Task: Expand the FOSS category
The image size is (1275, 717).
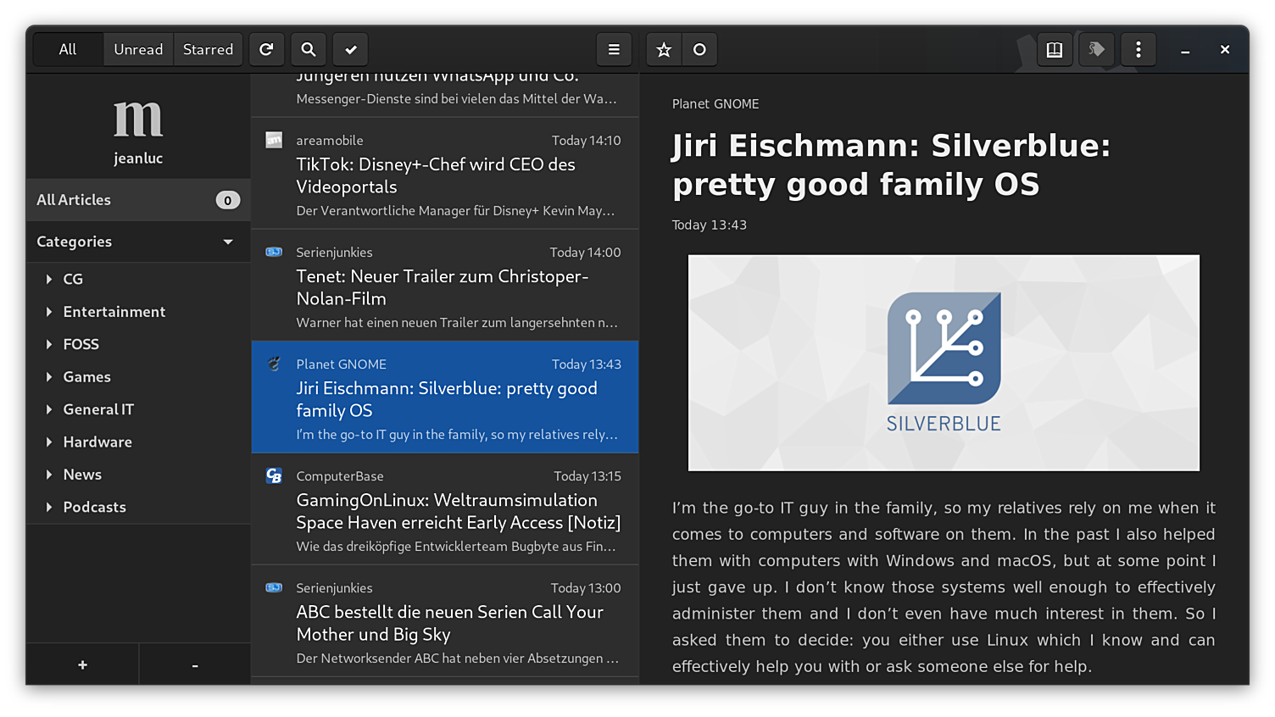Action: (x=49, y=345)
